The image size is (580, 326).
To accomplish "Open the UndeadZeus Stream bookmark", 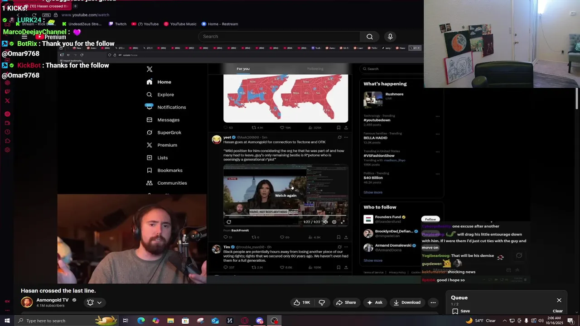I will [82, 24].
